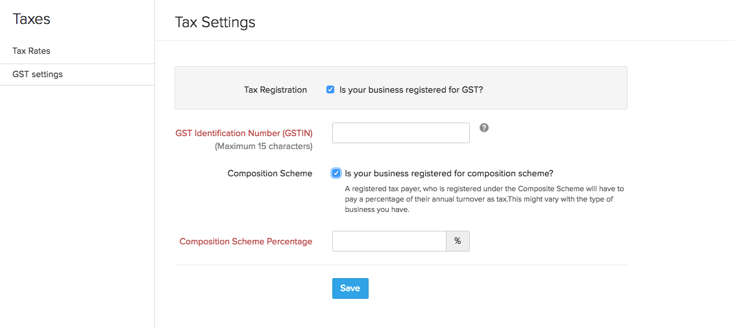Click the '(Maximum 15 characters)' hint text
The height and width of the screenshot is (328, 734).
pos(263,146)
